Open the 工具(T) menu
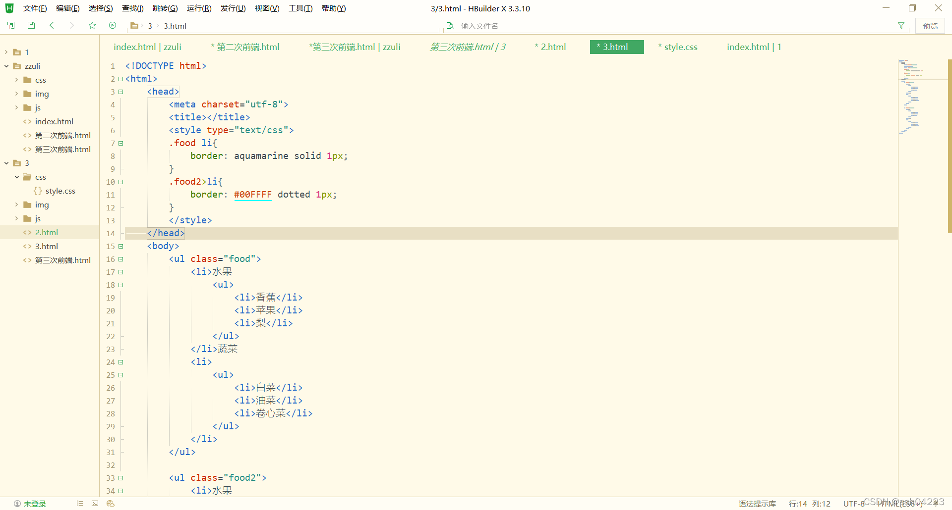This screenshot has height=510, width=952. point(300,8)
